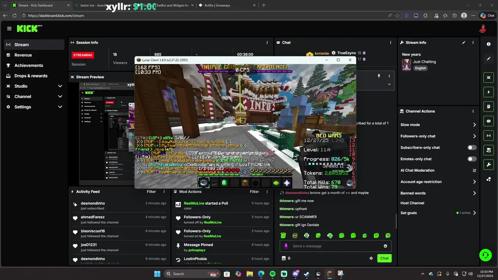Open Activity Feed three-dot menu
498x280 pixels.
click(x=164, y=192)
